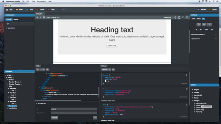This screenshot has width=221, height=124.
Task: Save the project with the Save disk icon
Action: pos(27,10)
